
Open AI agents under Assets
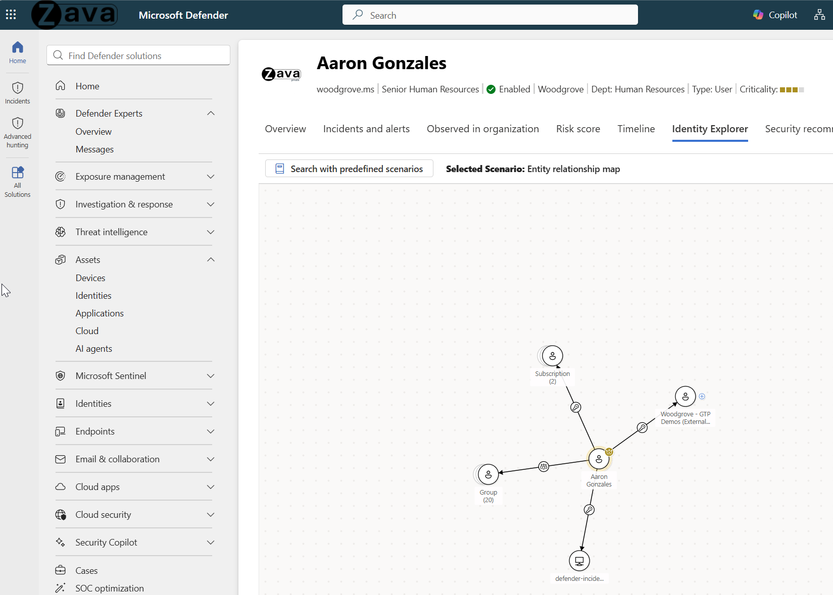pyautogui.click(x=94, y=348)
